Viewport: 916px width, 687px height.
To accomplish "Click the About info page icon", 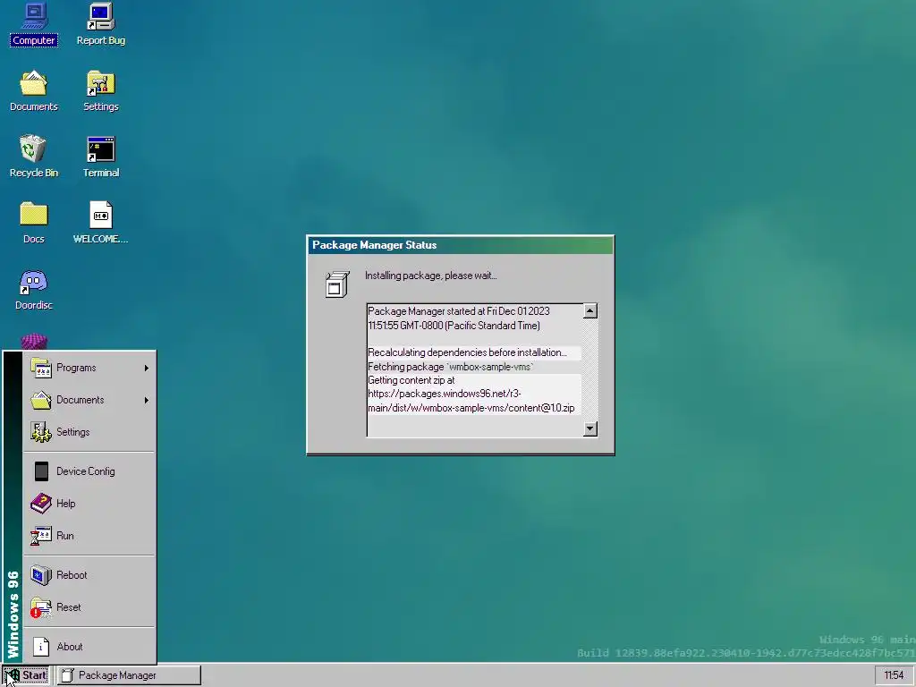I will 40,647.
